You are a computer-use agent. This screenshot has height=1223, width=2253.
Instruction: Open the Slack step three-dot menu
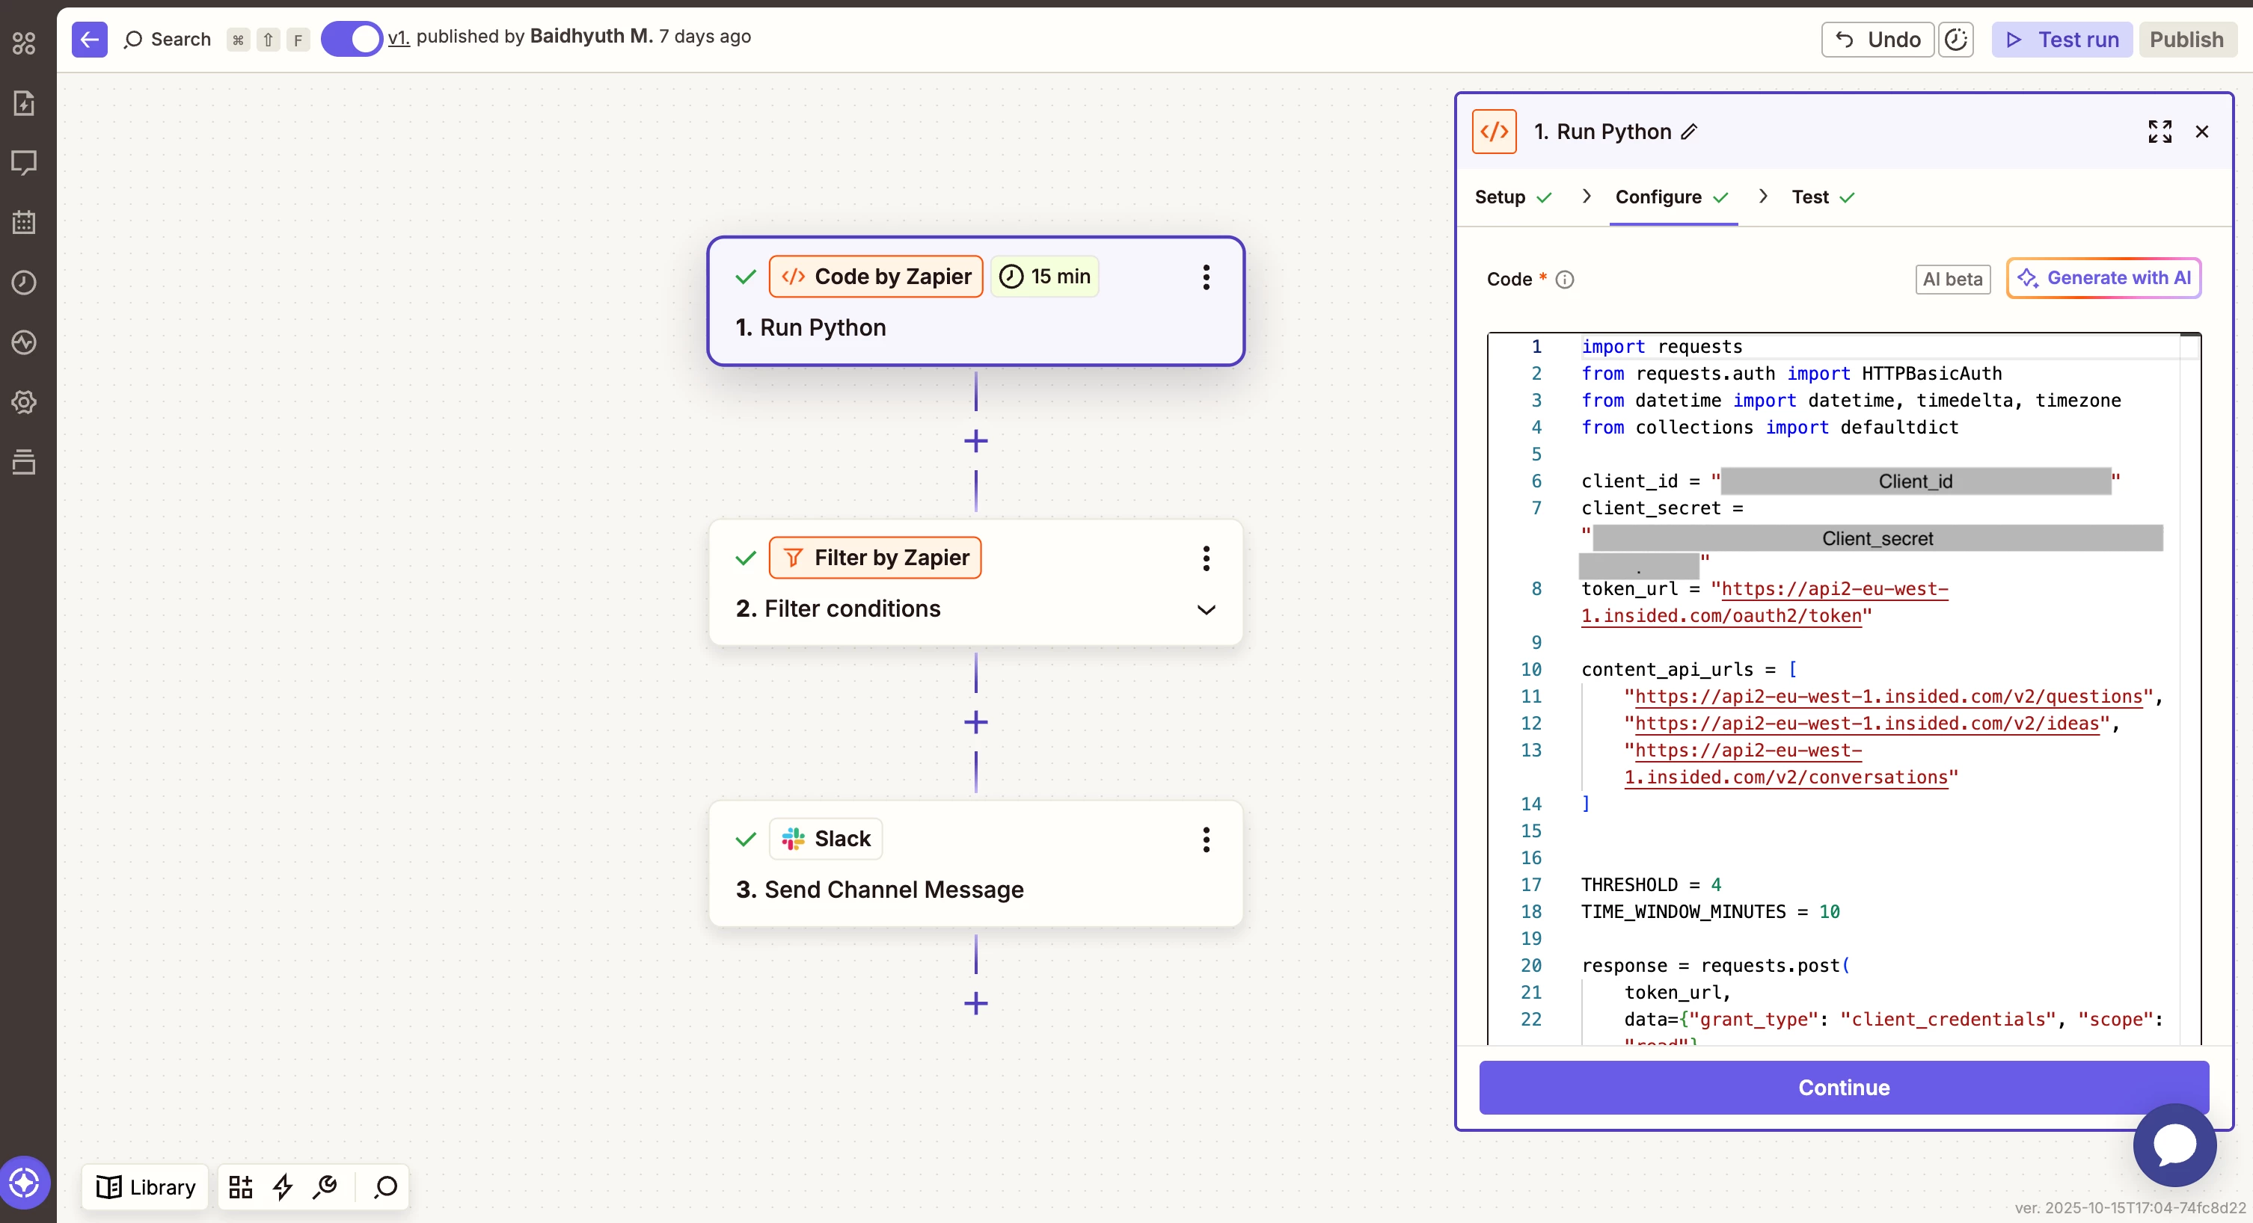tap(1205, 840)
